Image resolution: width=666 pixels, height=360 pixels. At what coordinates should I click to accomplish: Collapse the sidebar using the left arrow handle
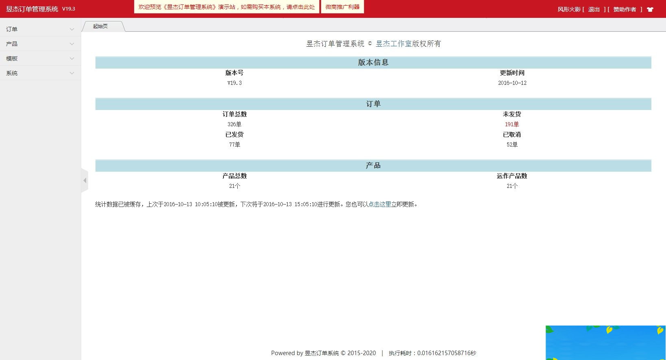[x=85, y=180]
